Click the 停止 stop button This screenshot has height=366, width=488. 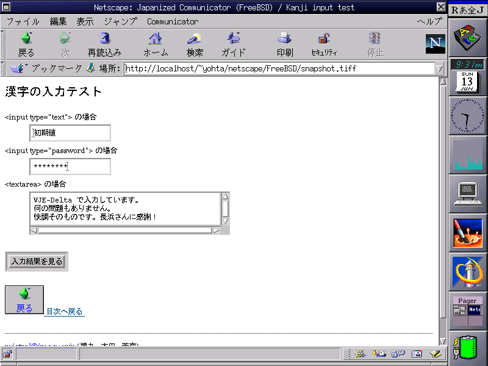tap(375, 45)
